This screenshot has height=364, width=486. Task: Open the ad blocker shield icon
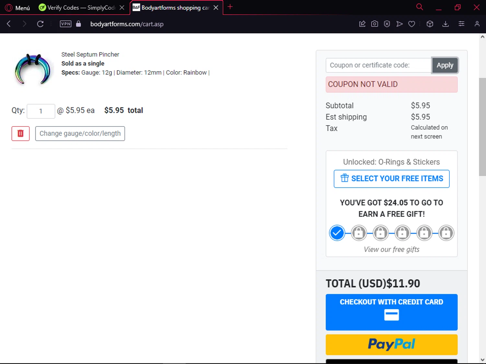click(387, 24)
